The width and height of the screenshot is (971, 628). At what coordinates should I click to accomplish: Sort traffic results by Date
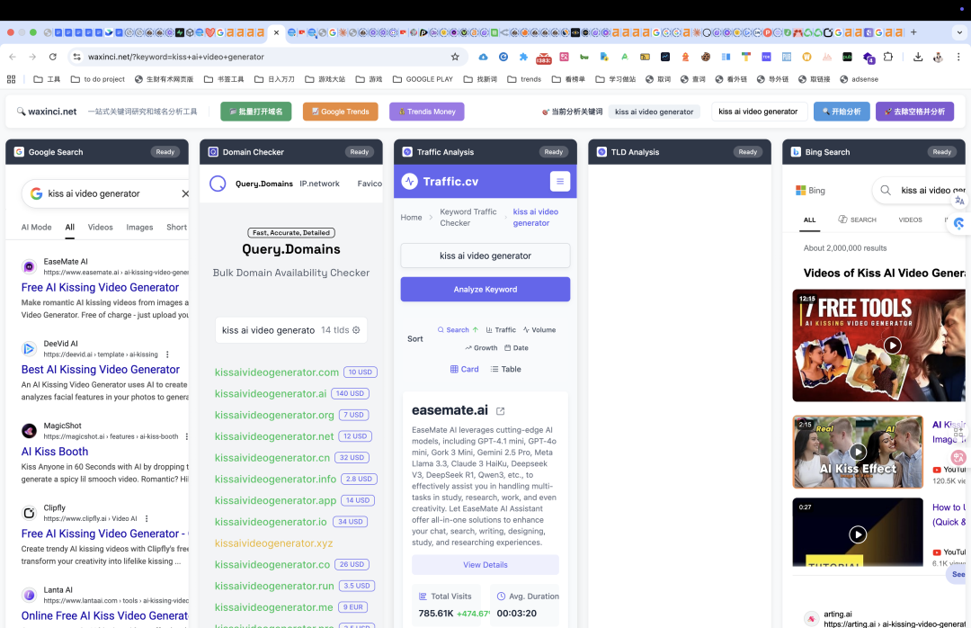(x=516, y=348)
